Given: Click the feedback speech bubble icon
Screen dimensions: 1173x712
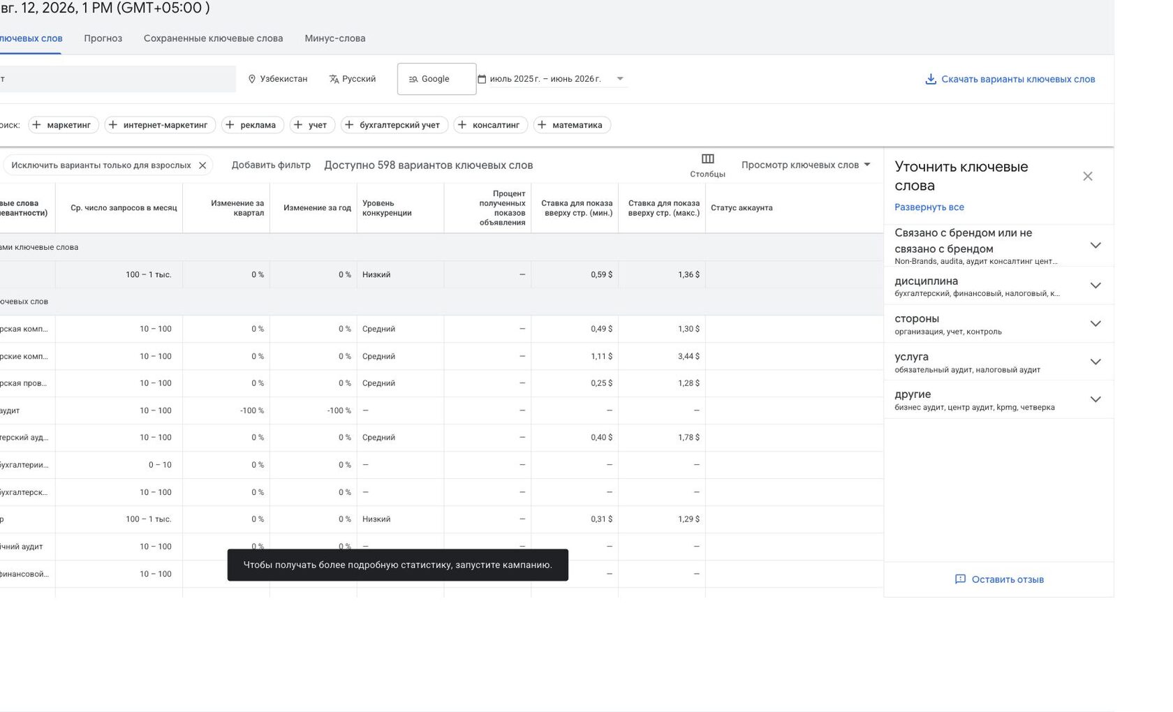Looking at the screenshot, I should (960, 579).
